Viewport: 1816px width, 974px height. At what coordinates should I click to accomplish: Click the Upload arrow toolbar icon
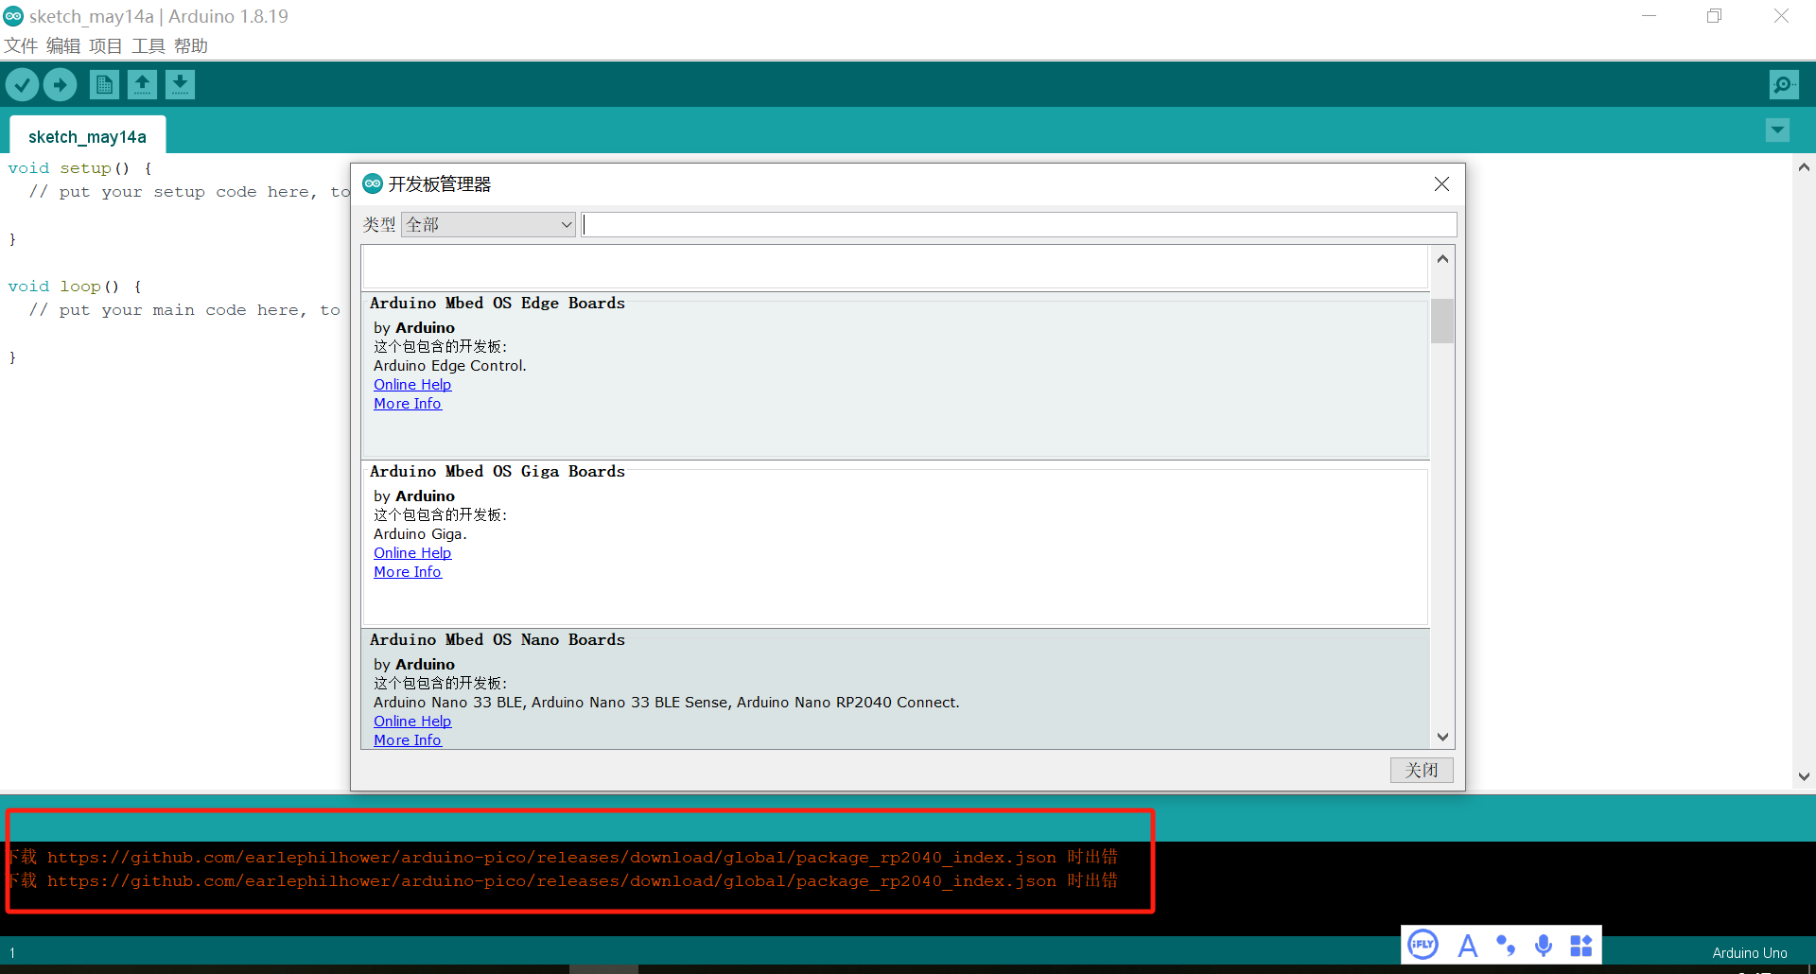tap(60, 85)
